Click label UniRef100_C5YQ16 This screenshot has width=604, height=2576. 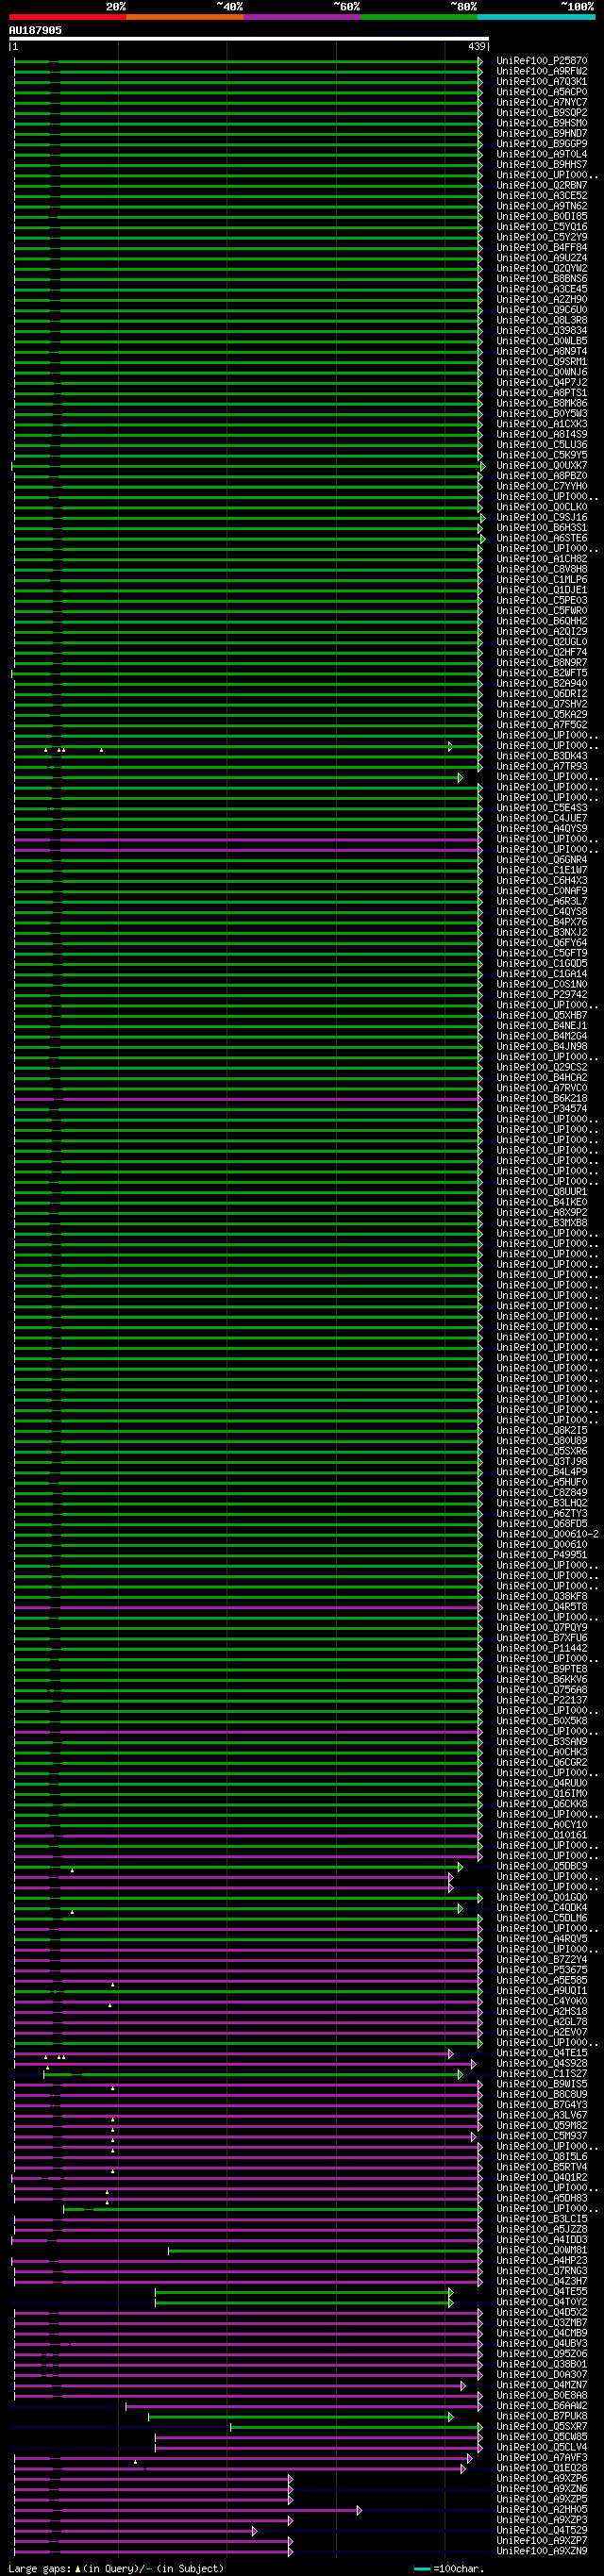pyautogui.click(x=542, y=227)
